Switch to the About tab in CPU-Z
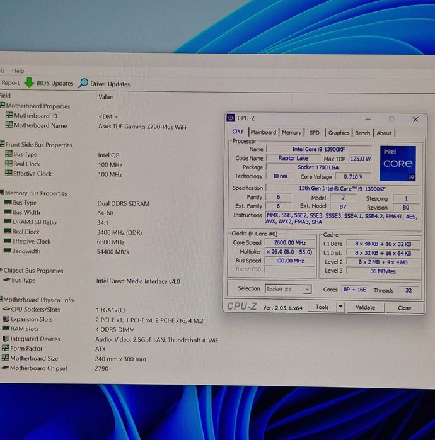Image resolution: width=435 pixels, height=440 pixels. 384,133
